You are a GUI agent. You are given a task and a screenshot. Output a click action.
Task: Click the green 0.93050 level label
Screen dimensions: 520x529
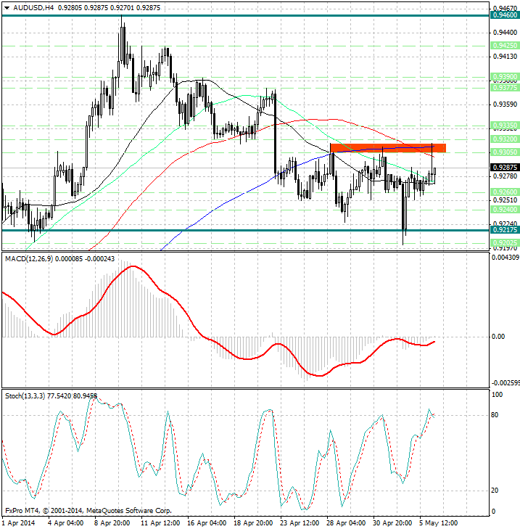[x=505, y=152]
